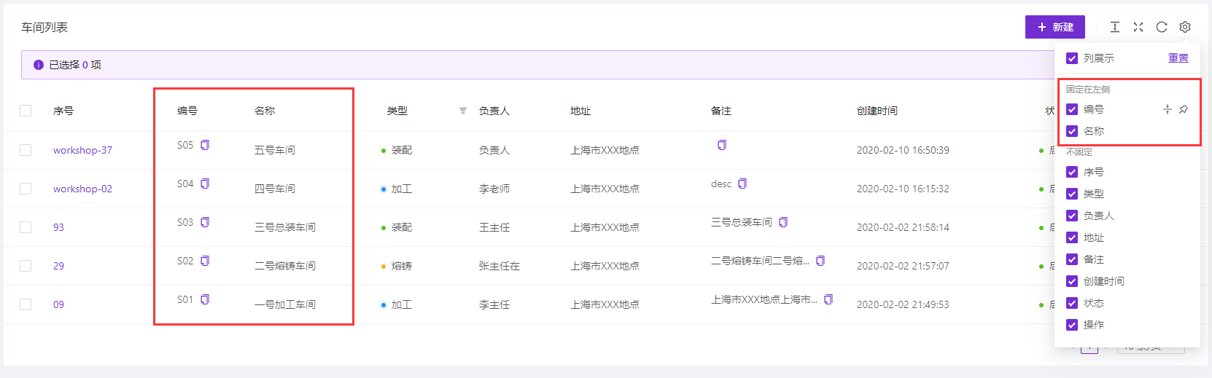Click the 重置 link

pos(1178,58)
